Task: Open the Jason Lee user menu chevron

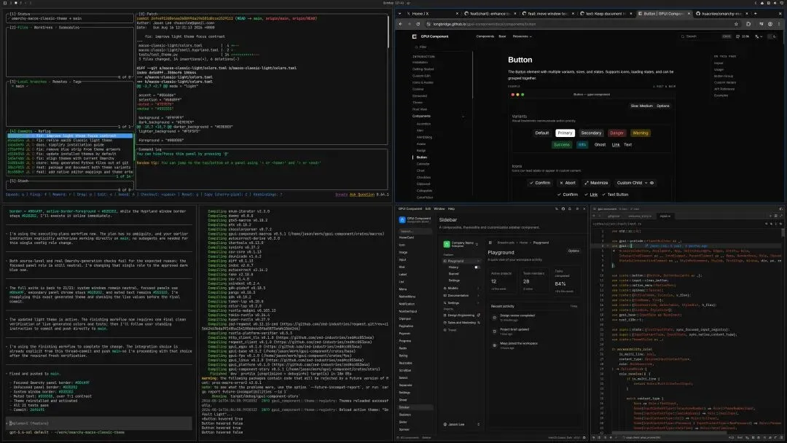Action: click(x=478, y=425)
